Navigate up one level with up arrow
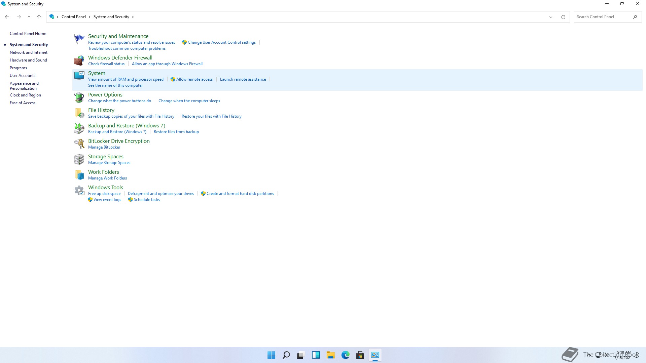 [39, 17]
